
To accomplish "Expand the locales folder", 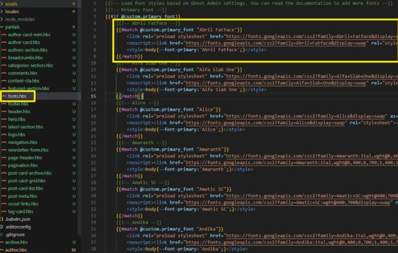I will click(x=12, y=12).
